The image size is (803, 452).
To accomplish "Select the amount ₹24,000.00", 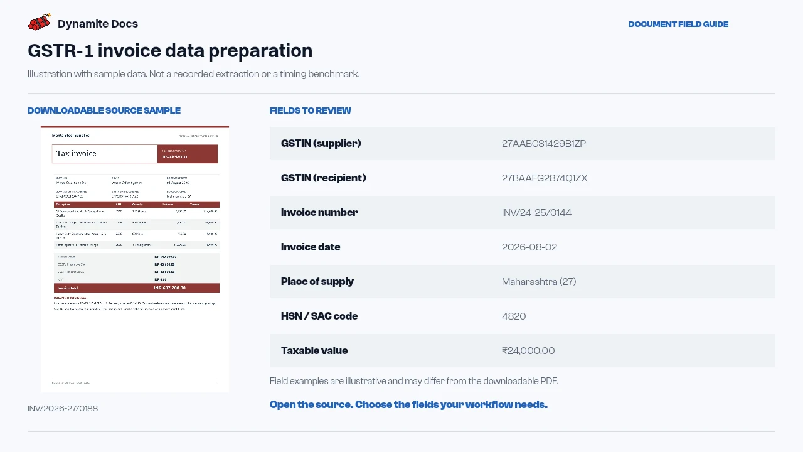I will (x=528, y=351).
